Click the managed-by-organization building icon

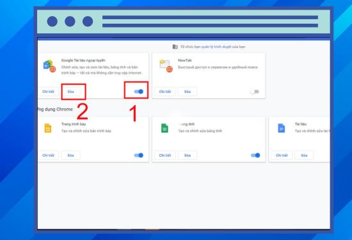(x=175, y=47)
